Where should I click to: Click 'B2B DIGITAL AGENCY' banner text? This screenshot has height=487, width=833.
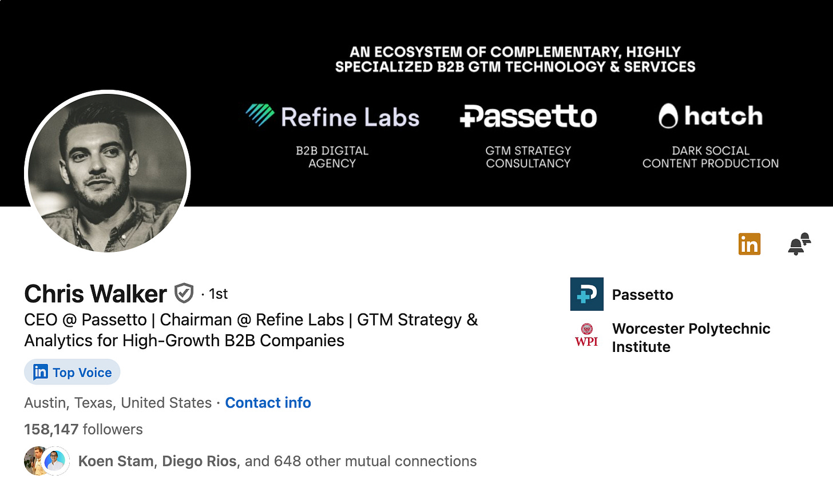point(332,157)
